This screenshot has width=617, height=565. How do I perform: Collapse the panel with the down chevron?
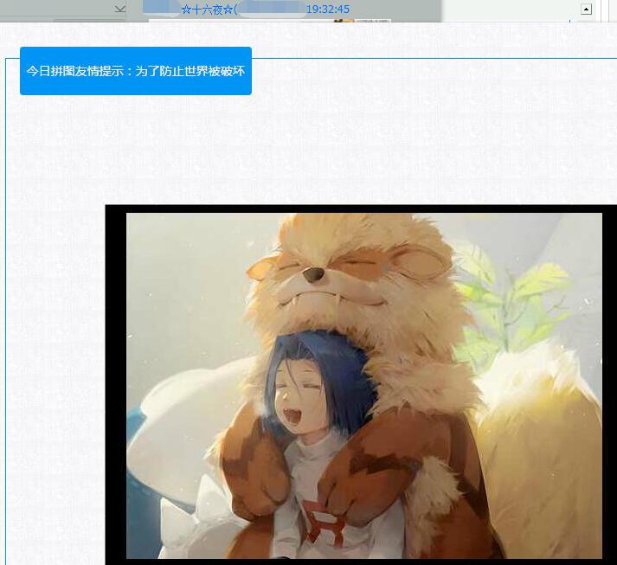pos(120,9)
